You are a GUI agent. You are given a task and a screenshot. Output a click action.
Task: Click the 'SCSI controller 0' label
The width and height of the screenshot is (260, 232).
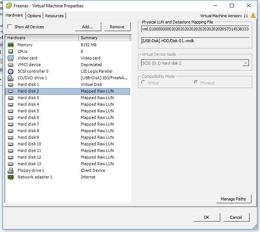tap(33, 72)
